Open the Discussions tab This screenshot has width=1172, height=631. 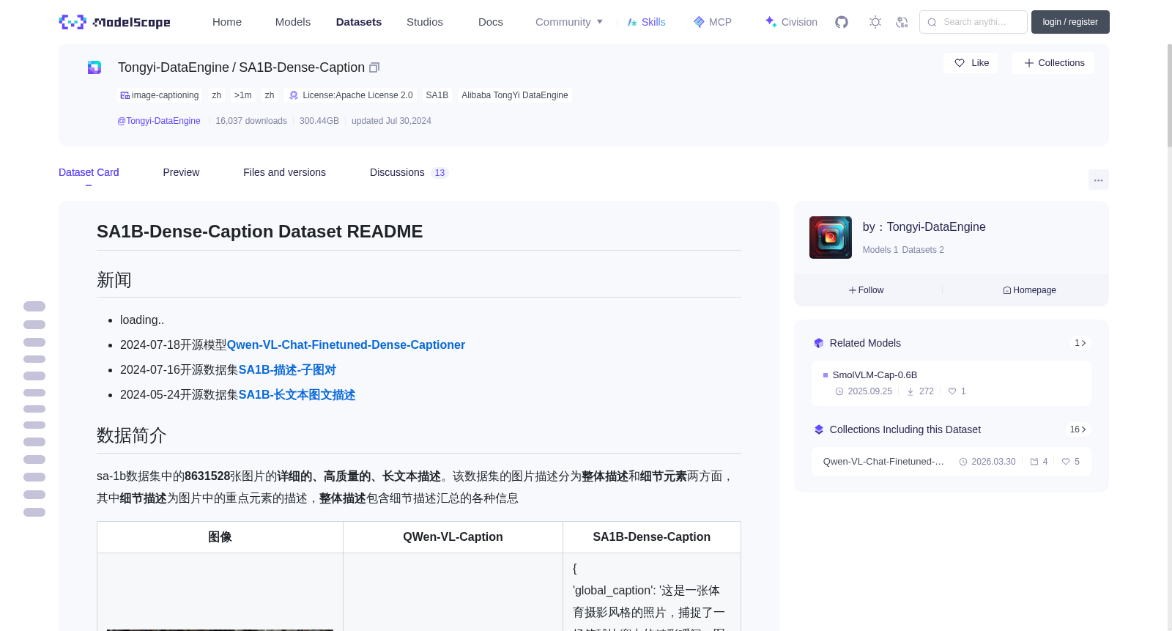point(409,172)
